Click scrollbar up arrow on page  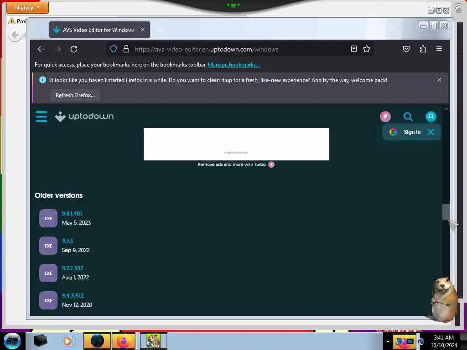pos(446,109)
